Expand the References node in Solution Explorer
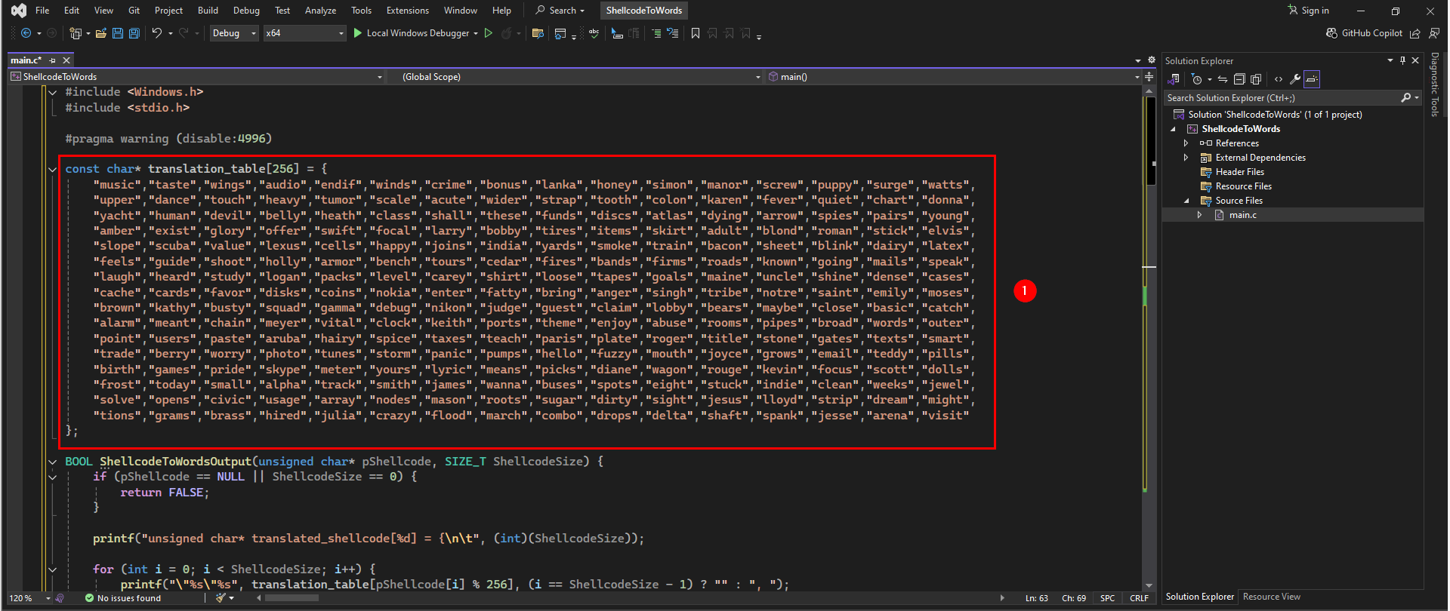Image resolution: width=1450 pixels, height=611 pixels. (1186, 143)
